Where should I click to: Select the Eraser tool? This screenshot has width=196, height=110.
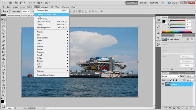(3, 55)
